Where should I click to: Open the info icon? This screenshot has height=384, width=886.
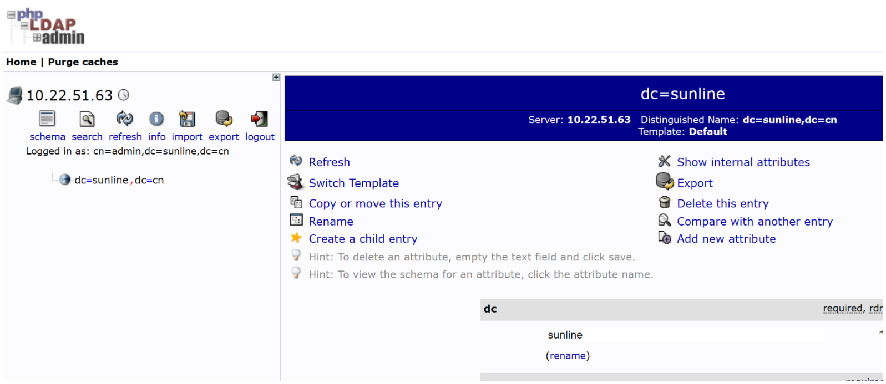tap(156, 119)
